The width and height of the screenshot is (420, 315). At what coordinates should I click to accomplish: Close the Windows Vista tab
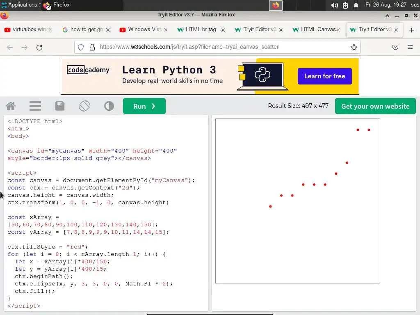tap(166, 30)
